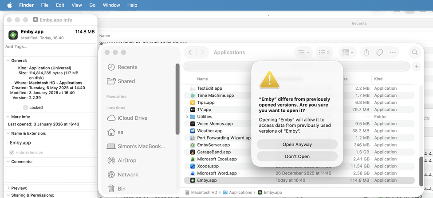
Task: Toggle the Hide extension checkbox
Action: (12, 152)
